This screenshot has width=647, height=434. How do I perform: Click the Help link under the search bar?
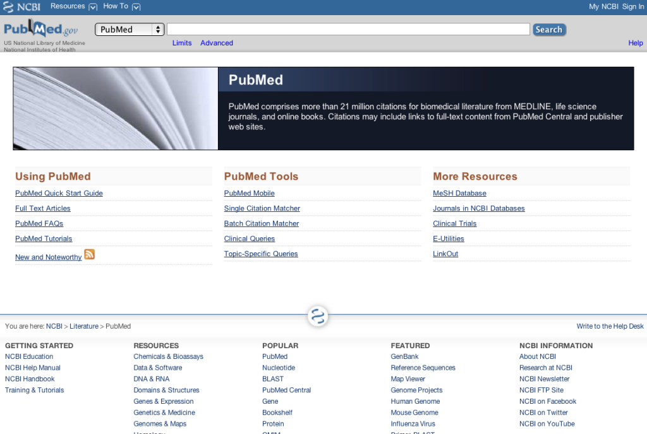click(636, 43)
